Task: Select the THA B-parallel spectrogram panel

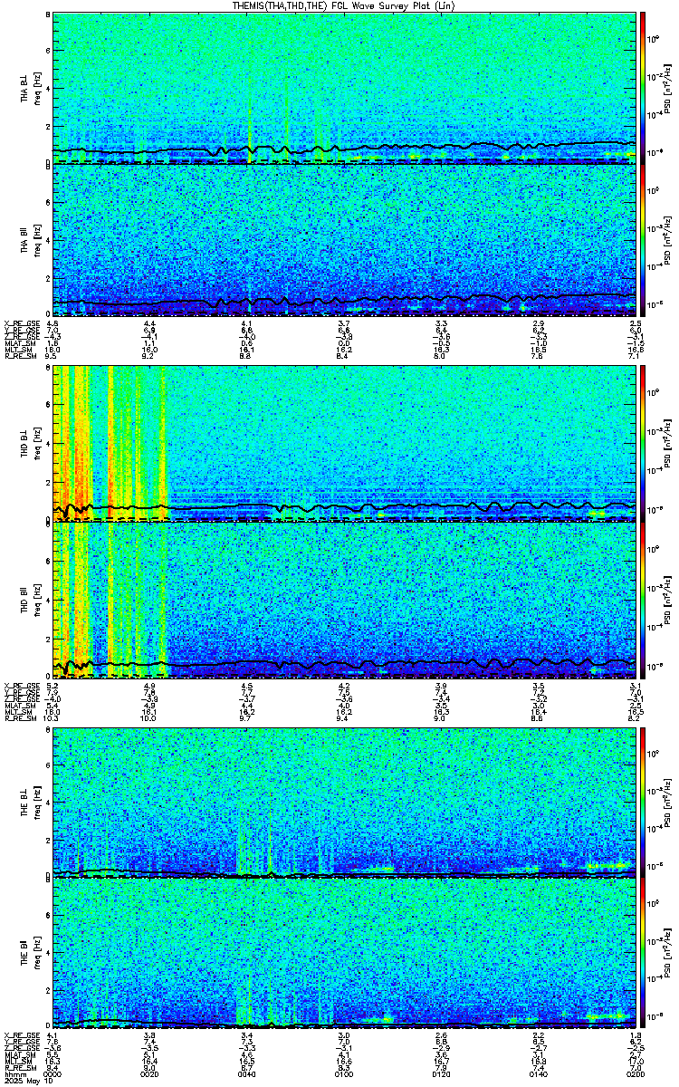Action: click(x=345, y=240)
